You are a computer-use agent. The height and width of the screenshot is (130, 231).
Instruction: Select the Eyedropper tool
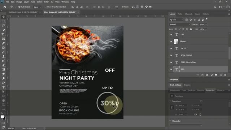3,43
